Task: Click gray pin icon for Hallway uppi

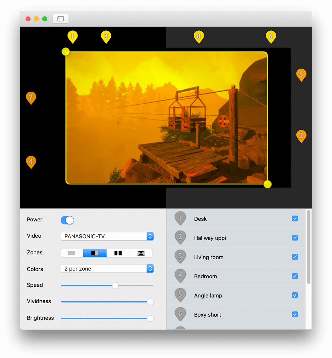Action: tap(180, 238)
